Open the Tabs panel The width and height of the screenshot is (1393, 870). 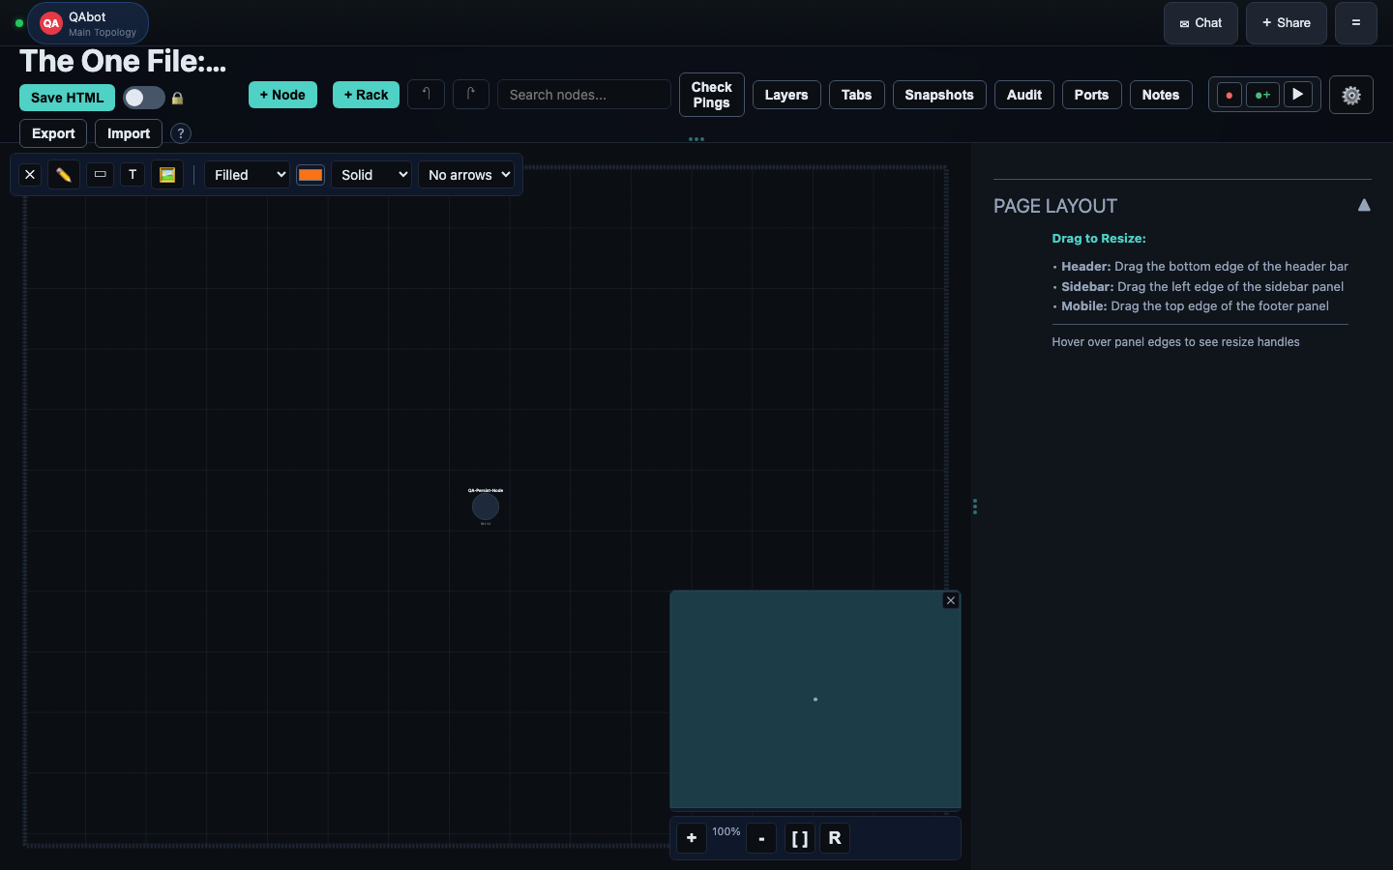tap(857, 95)
